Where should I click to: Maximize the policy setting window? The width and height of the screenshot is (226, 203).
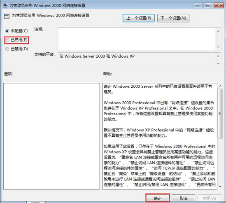pos(208,6)
